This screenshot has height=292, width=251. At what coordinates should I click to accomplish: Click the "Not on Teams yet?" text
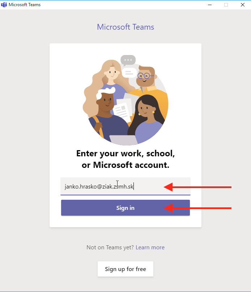[x=110, y=247]
